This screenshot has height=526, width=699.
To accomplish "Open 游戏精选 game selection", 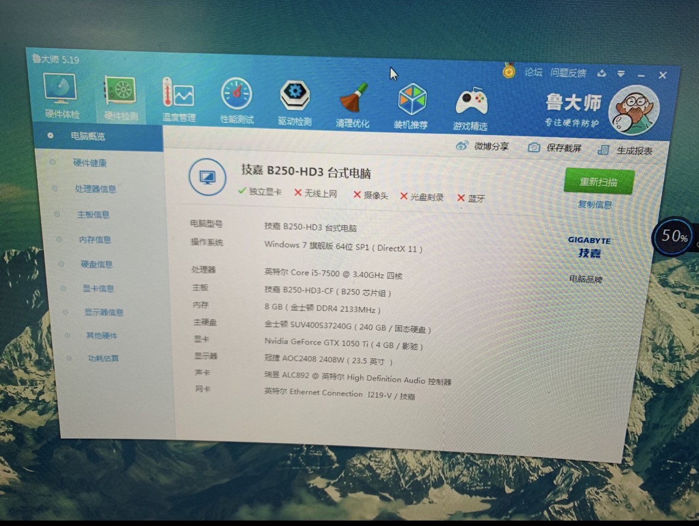I will coord(470,109).
